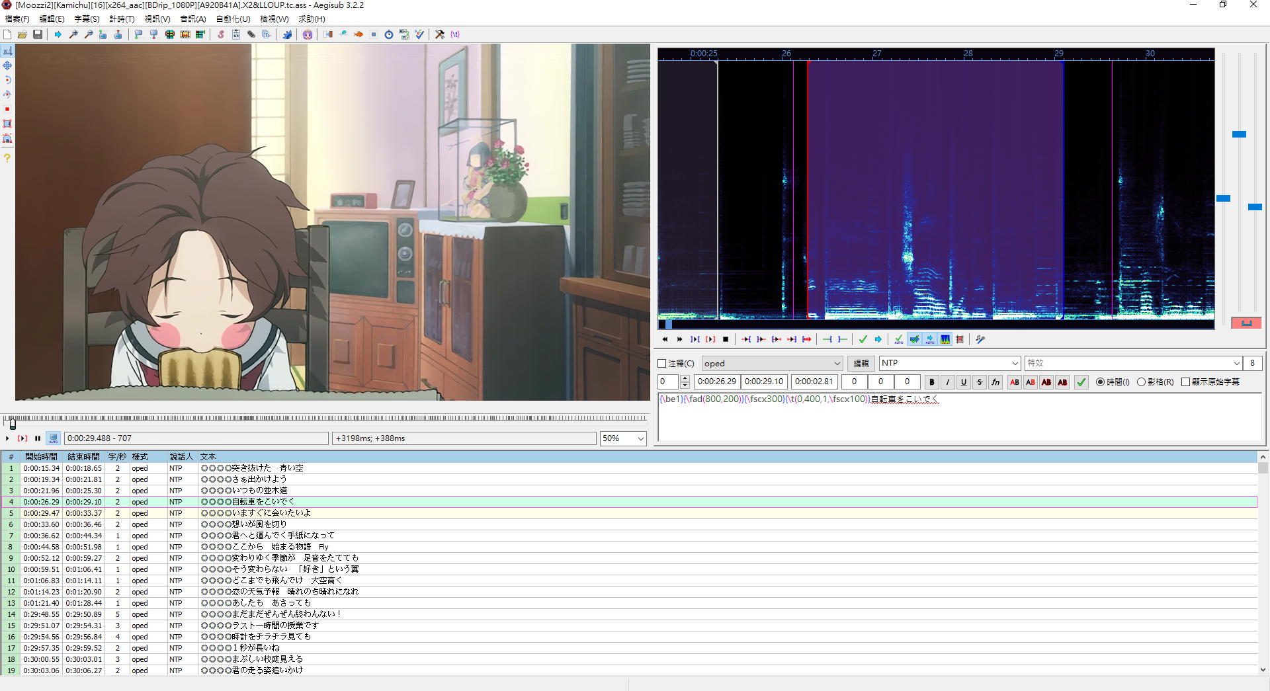The height and width of the screenshot is (691, 1270).
Task: Play current audio selection blue bracket icon
Action: [x=695, y=339]
